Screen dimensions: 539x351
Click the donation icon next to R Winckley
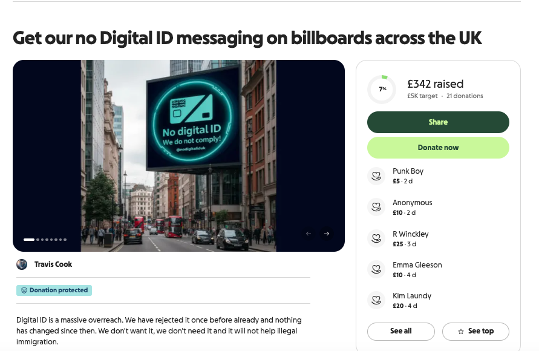(376, 238)
